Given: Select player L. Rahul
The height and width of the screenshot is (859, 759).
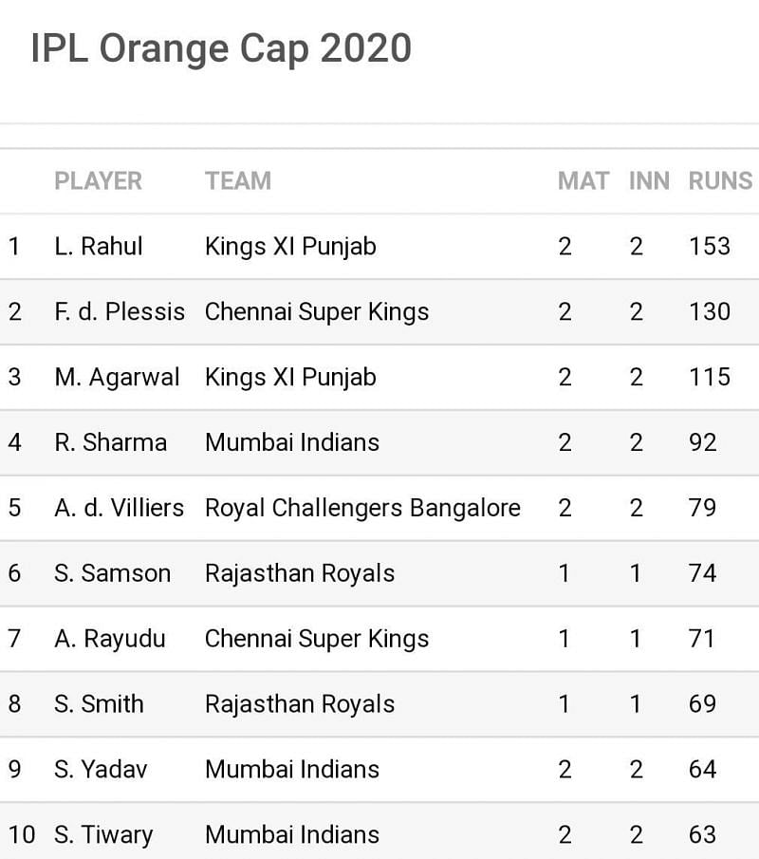Looking at the screenshot, I should [x=99, y=247].
